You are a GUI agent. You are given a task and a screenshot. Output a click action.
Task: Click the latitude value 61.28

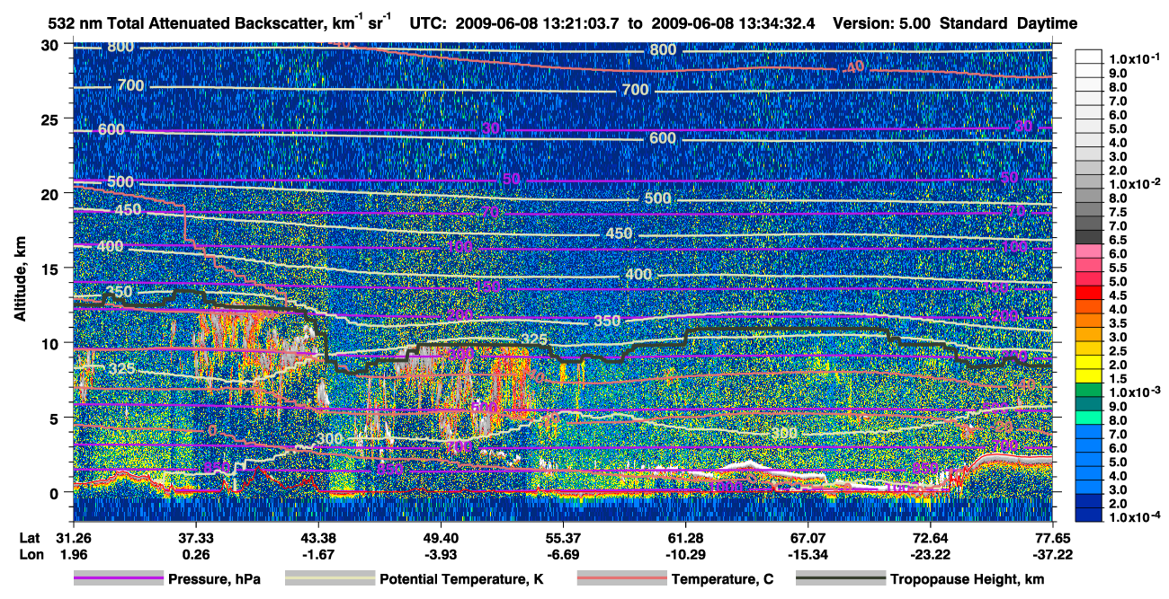point(685,537)
